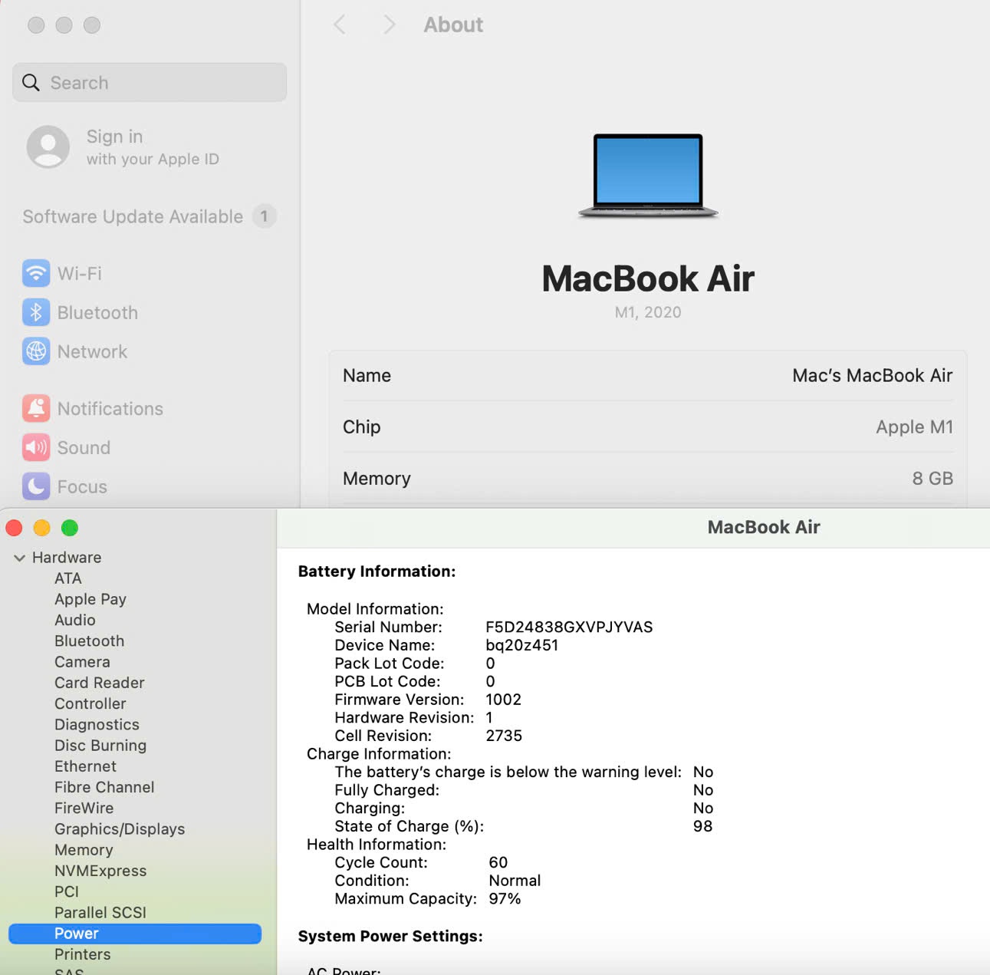Select Graphics/Displays in System Information
Viewport: 990px width, 975px height.
tap(120, 829)
